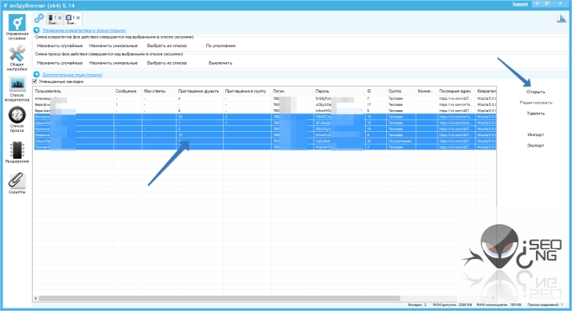Image resolution: width=572 pixels, height=311 pixels.
Task: Collapse user-agent and proxy panel arrow icon
Action: click(36, 30)
